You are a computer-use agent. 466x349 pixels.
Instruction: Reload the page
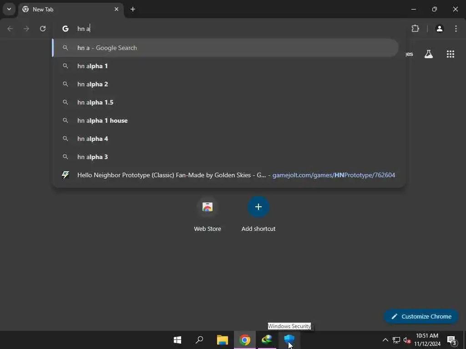coord(43,29)
